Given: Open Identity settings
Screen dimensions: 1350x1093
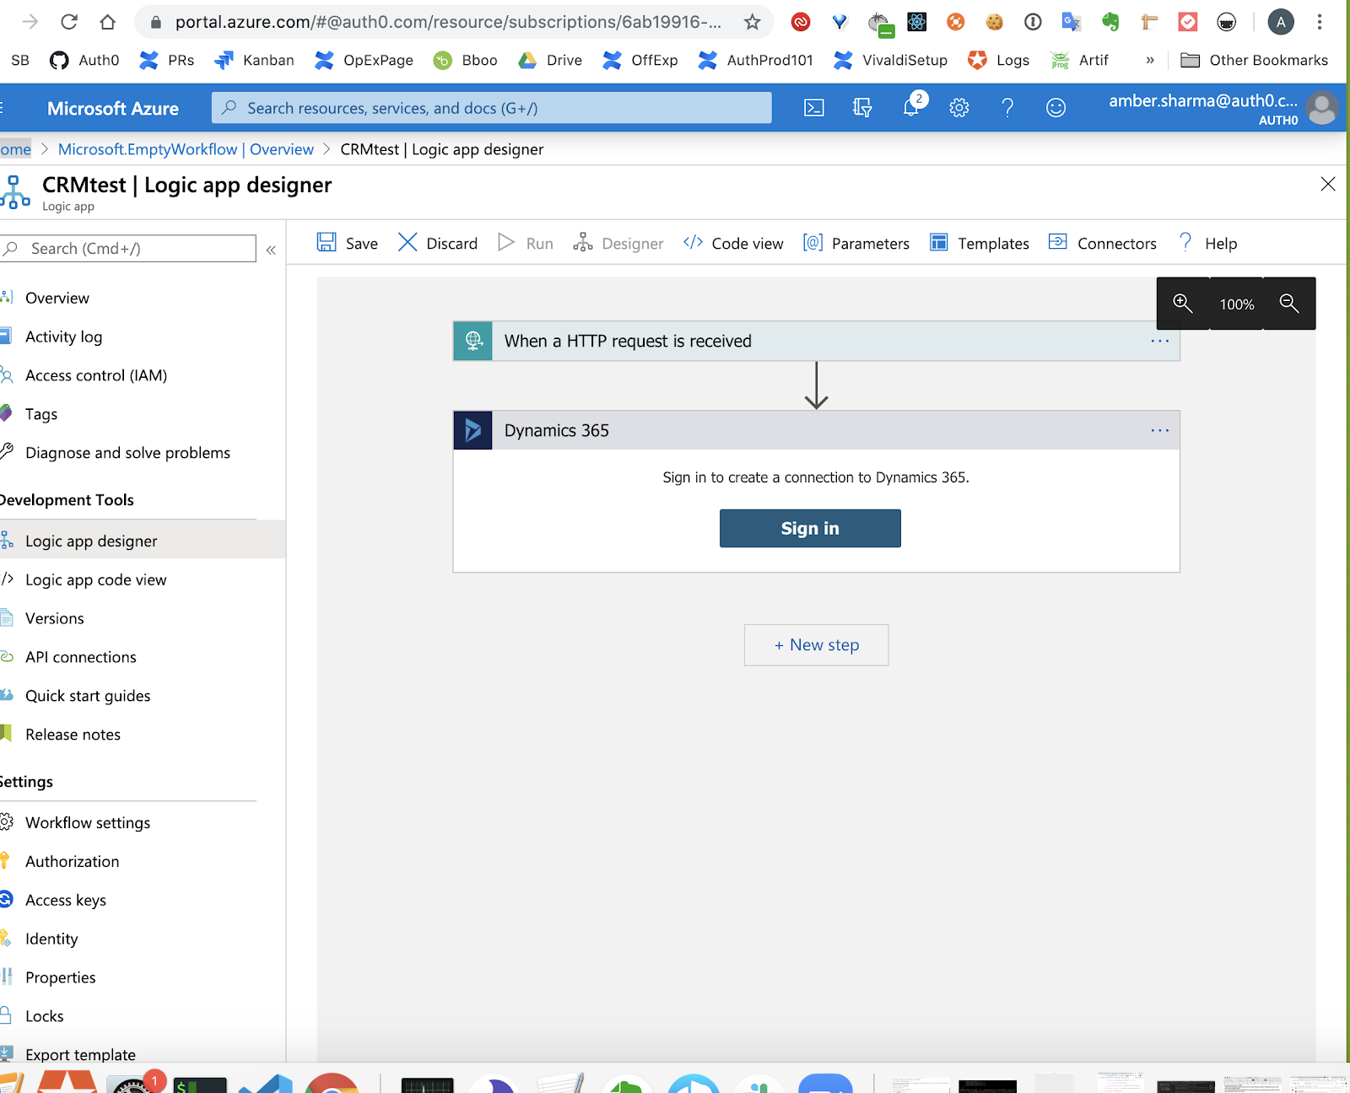Looking at the screenshot, I should point(51,939).
